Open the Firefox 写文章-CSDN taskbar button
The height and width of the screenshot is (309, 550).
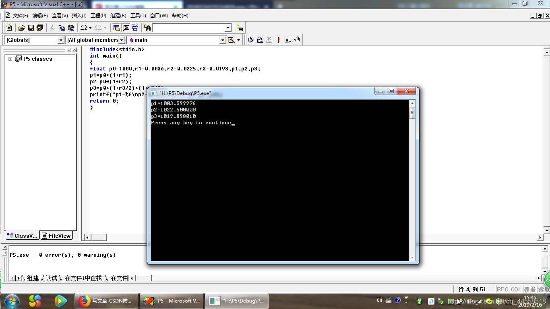pyautogui.click(x=106, y=301)
